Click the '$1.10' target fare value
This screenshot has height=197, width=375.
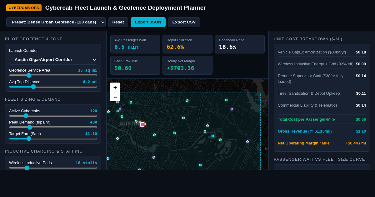(91, 134)
